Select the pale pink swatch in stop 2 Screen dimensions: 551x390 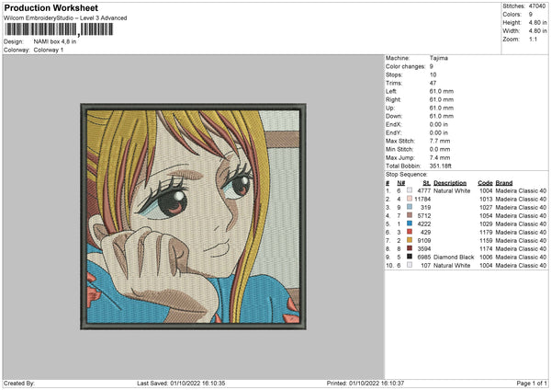410,199
